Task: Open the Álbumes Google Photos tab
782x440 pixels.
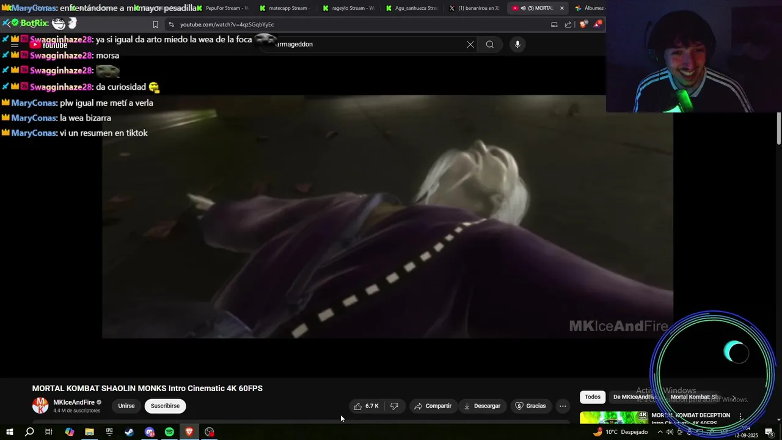Action: point(589,8)
